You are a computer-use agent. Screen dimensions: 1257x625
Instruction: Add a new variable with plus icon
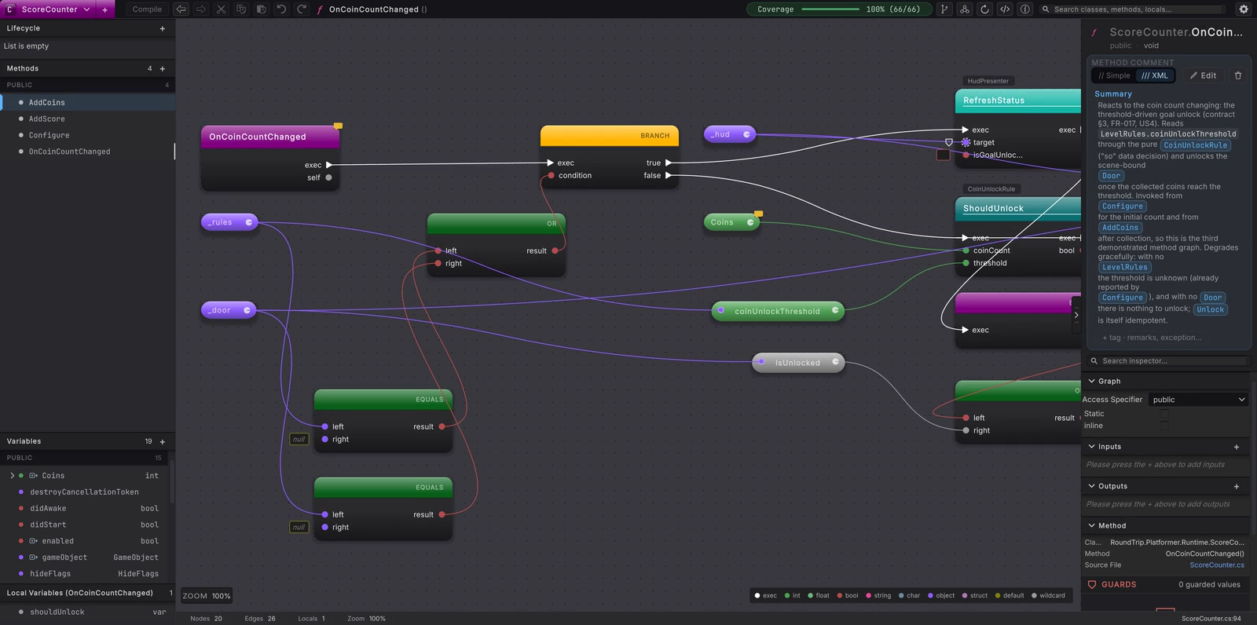tap(163, 441)
